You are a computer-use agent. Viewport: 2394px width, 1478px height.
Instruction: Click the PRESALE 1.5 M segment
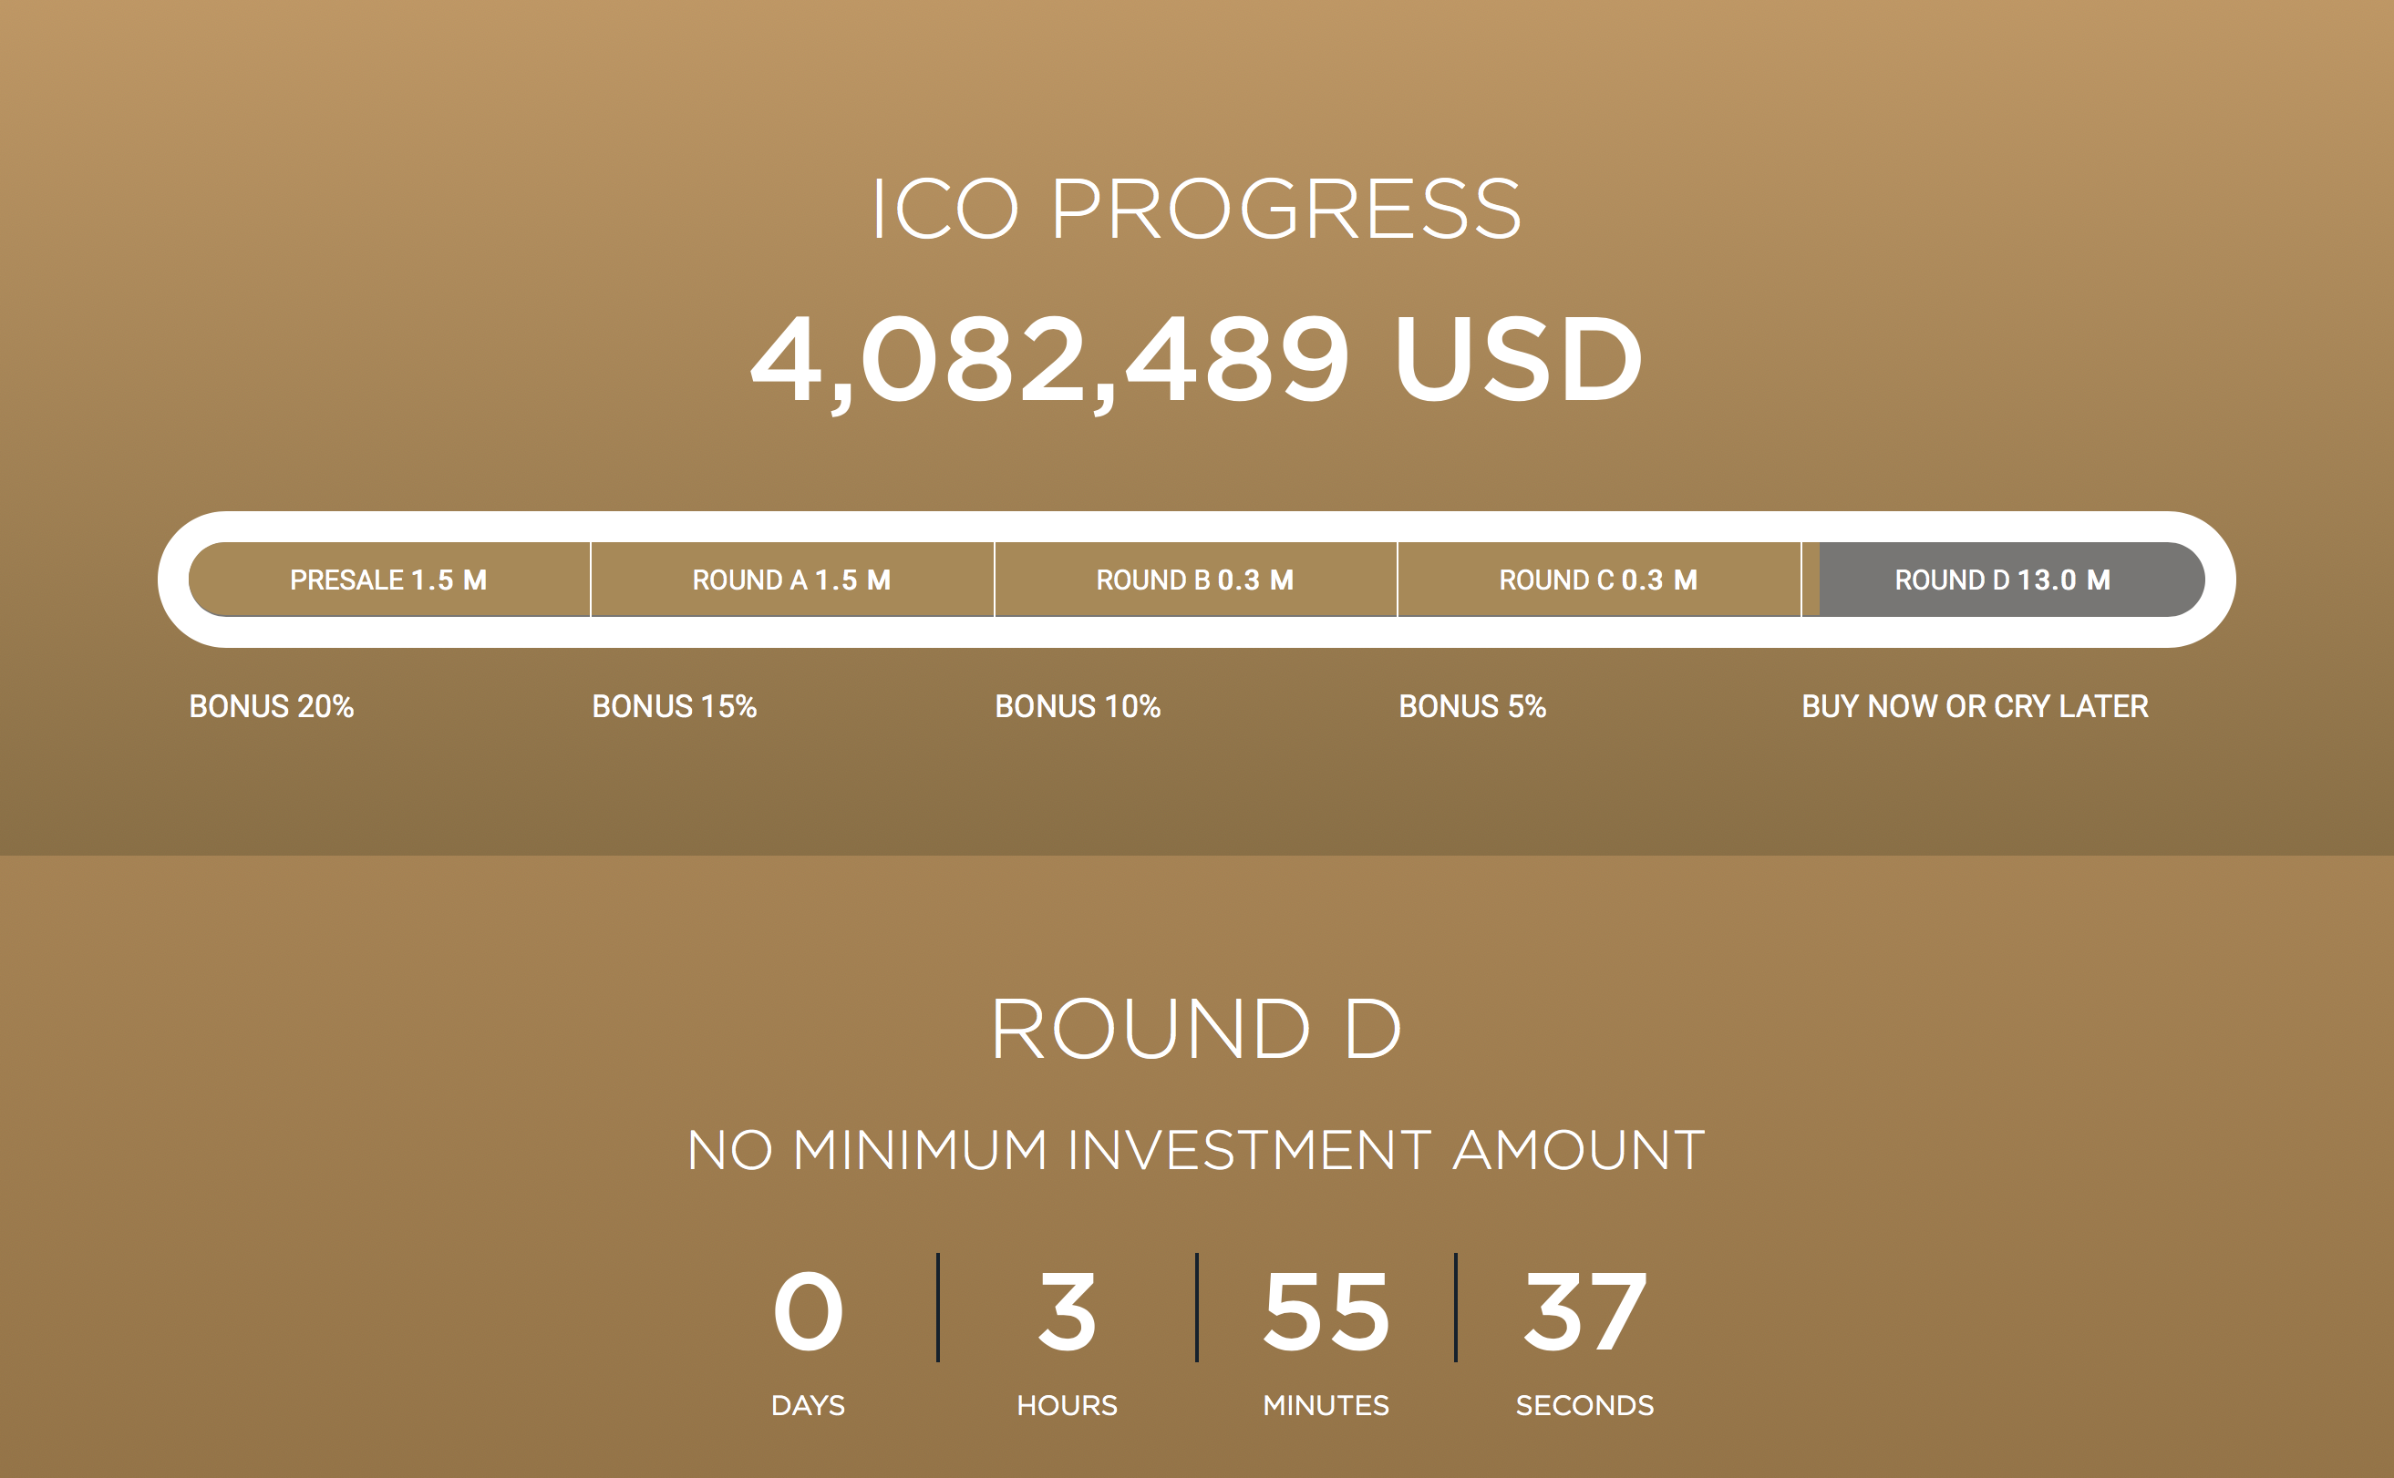(389, 580)
